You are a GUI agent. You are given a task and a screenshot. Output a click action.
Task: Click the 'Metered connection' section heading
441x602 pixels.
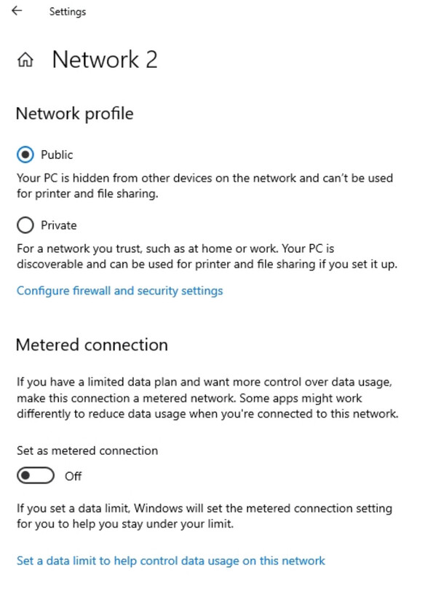(x=92, y=345)
